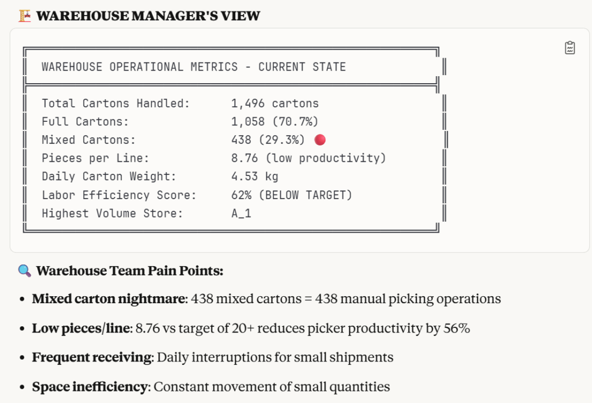Click the "Full Cartons:" label
The image size is (592, 403).
click(85, 122)
